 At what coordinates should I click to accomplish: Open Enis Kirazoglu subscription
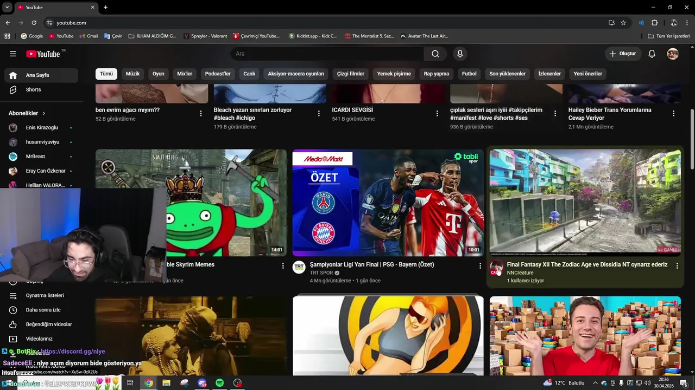[41, 127]
